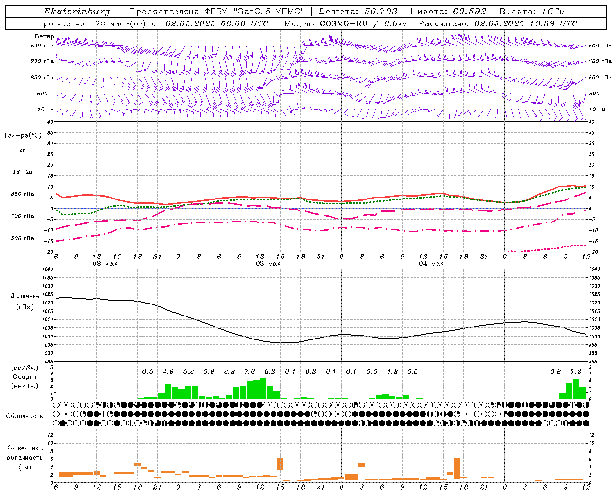Image resolution: width=614 pixels, height=491 pixels.
Task: Select the 'Высота: 166м' header value
Action: coord(532,12)
